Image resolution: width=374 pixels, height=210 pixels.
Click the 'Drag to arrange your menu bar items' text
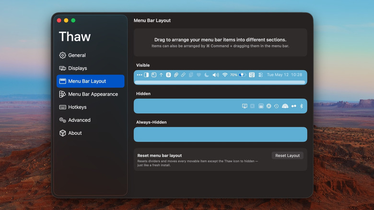coord(220,40)
